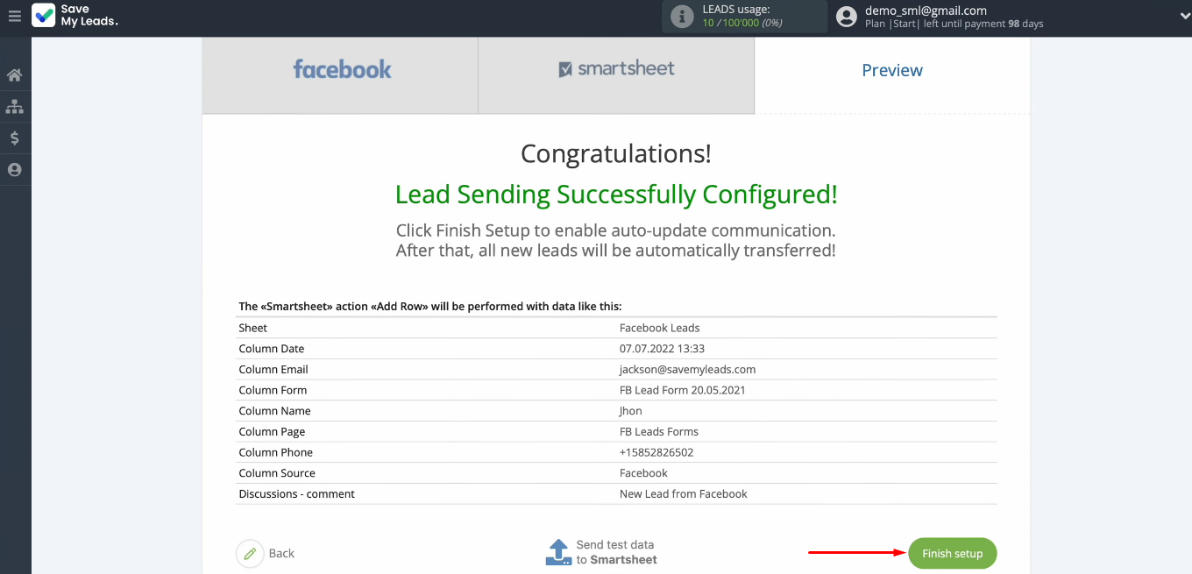Open the connections sitemap icon in sidebar
The image size is (1192, 574).
(x=14, y=107)
